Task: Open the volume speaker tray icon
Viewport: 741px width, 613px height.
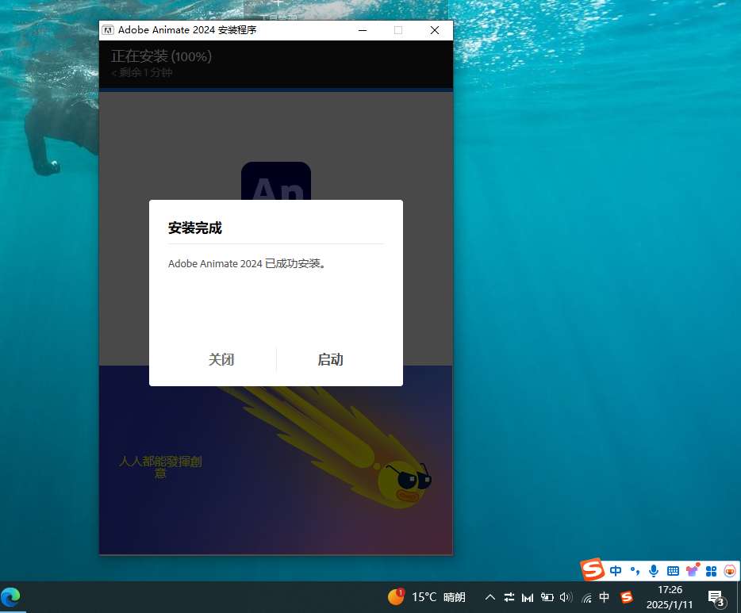Action: 566,597
